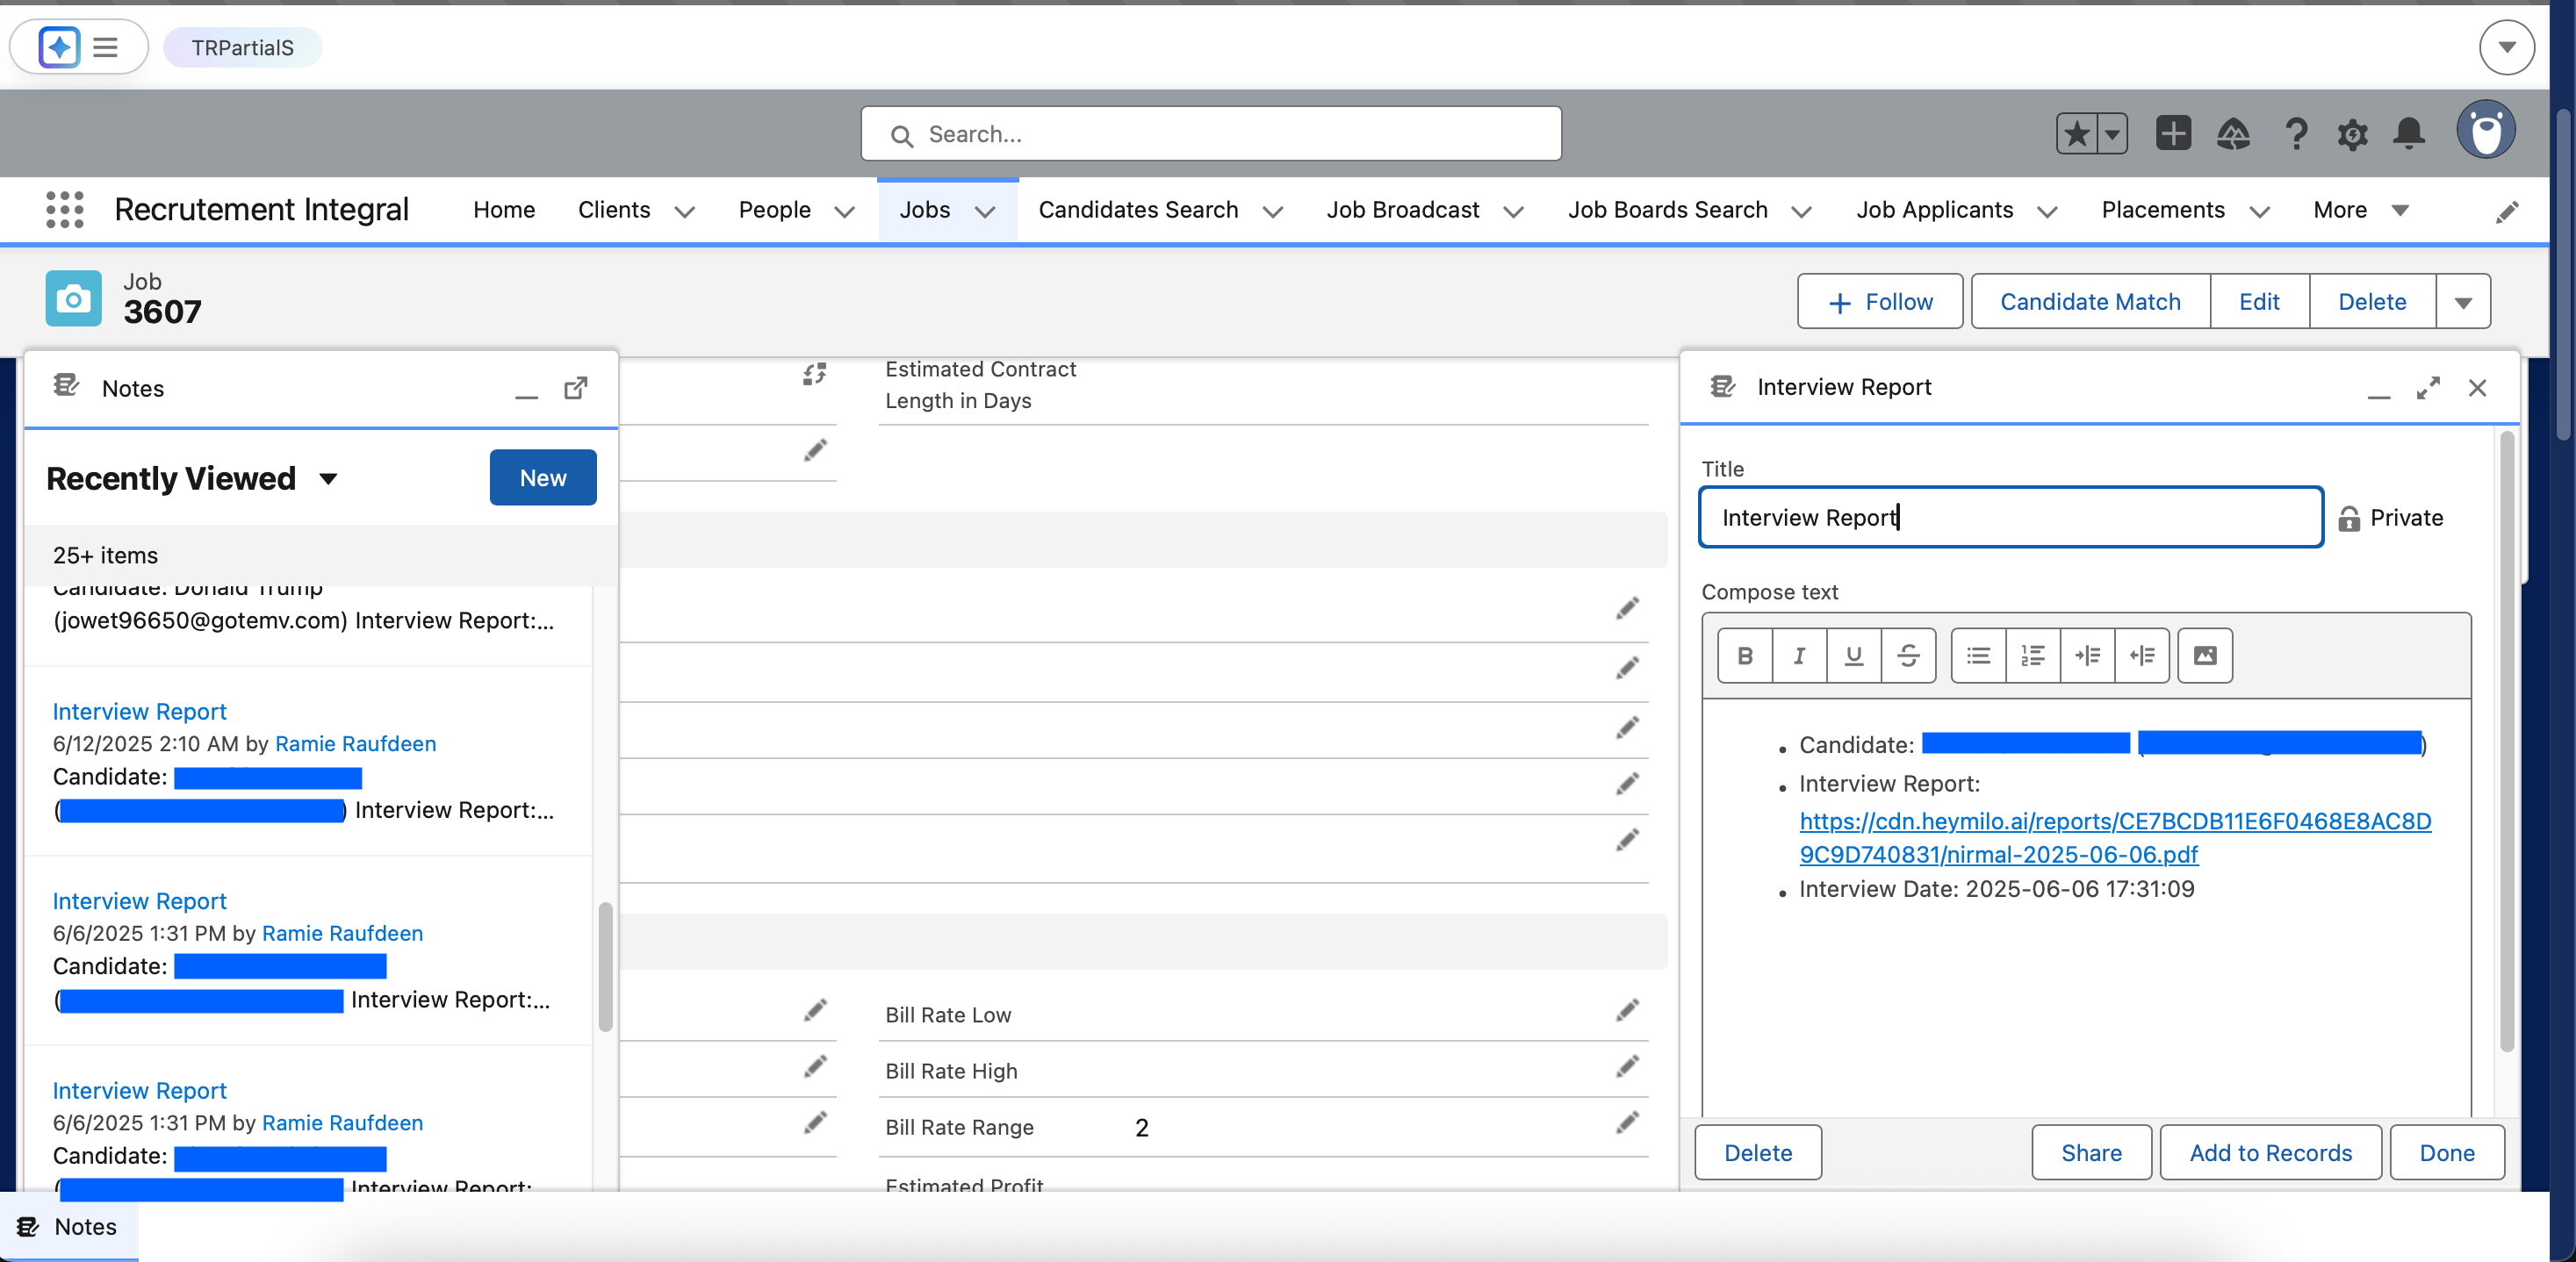The height and width of the screenshot is (1262, 2576).
Task: Open the Notes utility bar item
Action: pyautogui.click(x=68, y=1226)
